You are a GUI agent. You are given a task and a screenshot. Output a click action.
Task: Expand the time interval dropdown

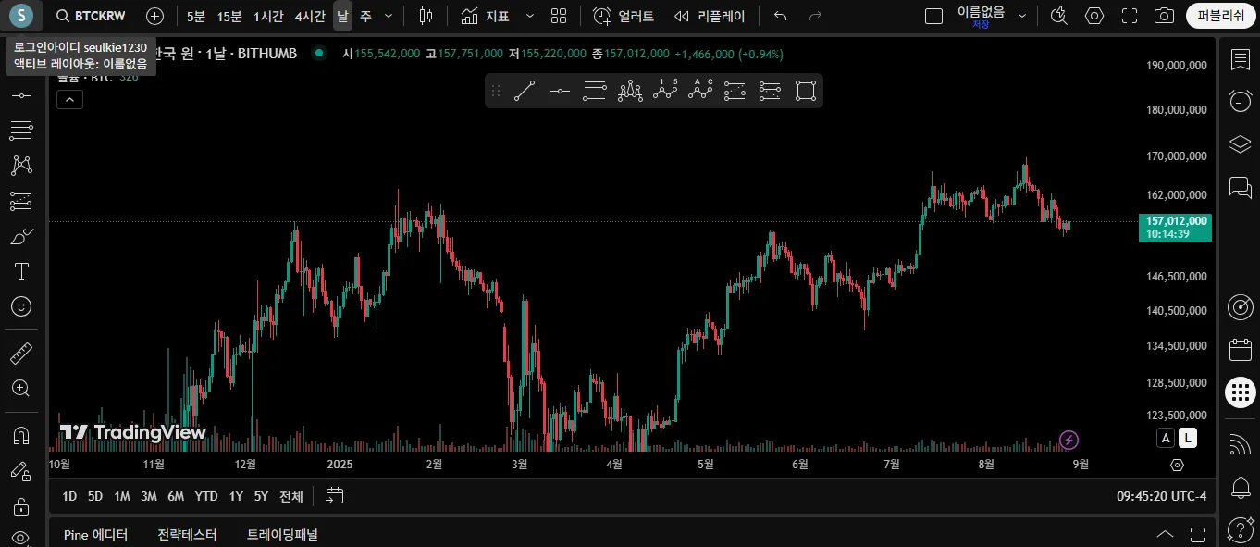click(389, 16)
